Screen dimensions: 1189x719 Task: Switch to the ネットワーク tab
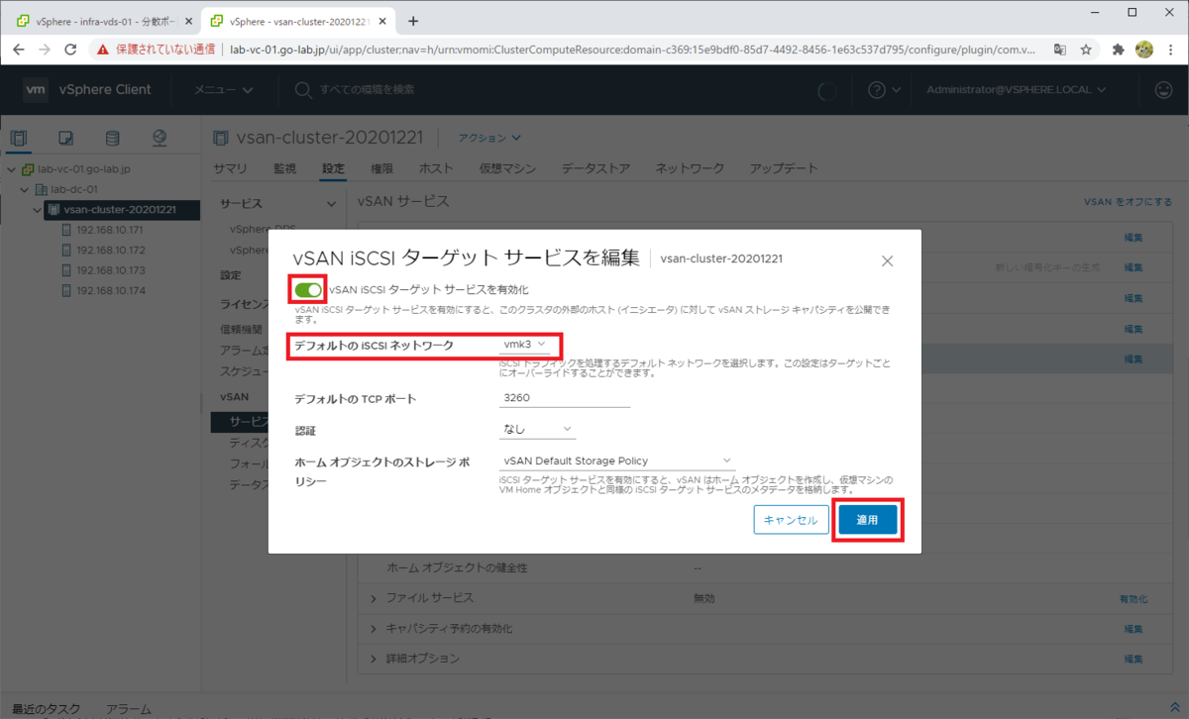(x=690, y=168)
